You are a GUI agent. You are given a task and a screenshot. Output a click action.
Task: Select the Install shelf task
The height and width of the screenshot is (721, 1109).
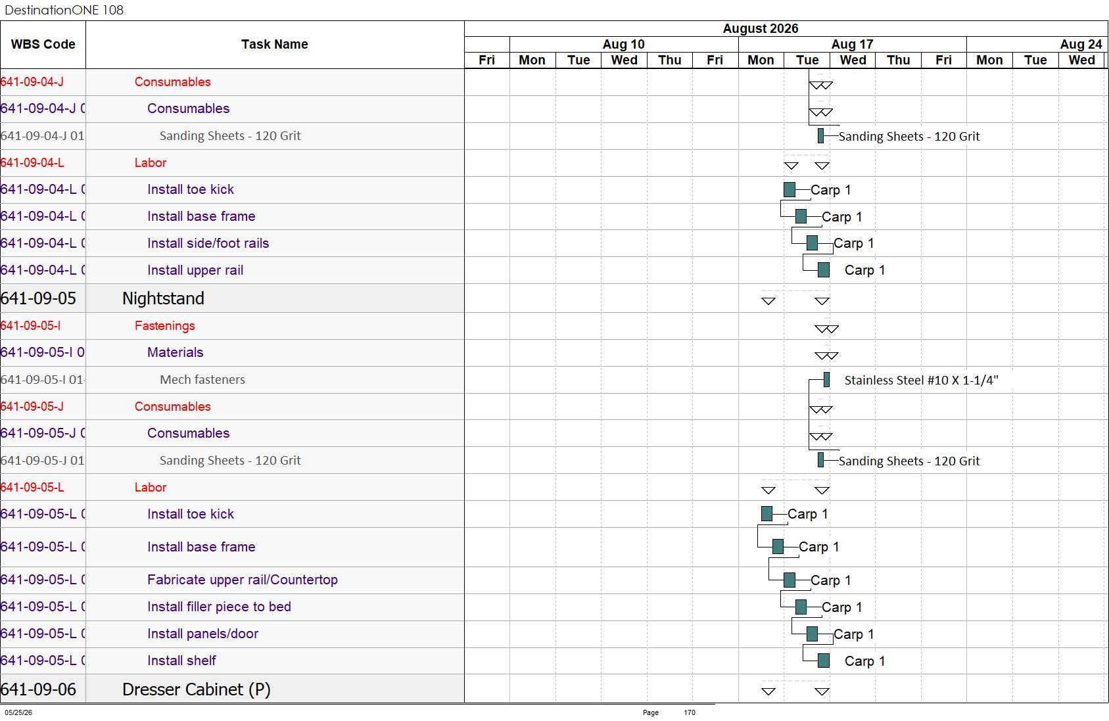[181, 661]
